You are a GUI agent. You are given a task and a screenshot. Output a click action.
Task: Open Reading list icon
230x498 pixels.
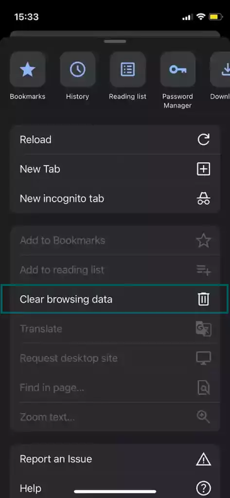coord(128,69)
